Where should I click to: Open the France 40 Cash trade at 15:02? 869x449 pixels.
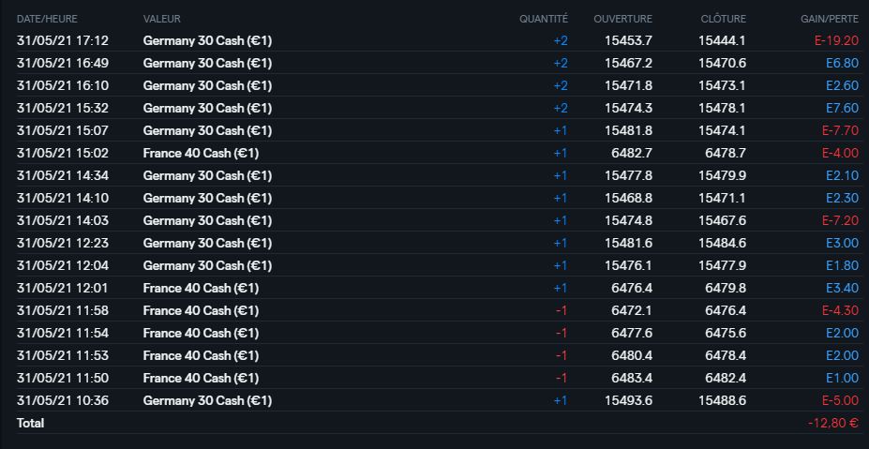[x=201, y=153]
